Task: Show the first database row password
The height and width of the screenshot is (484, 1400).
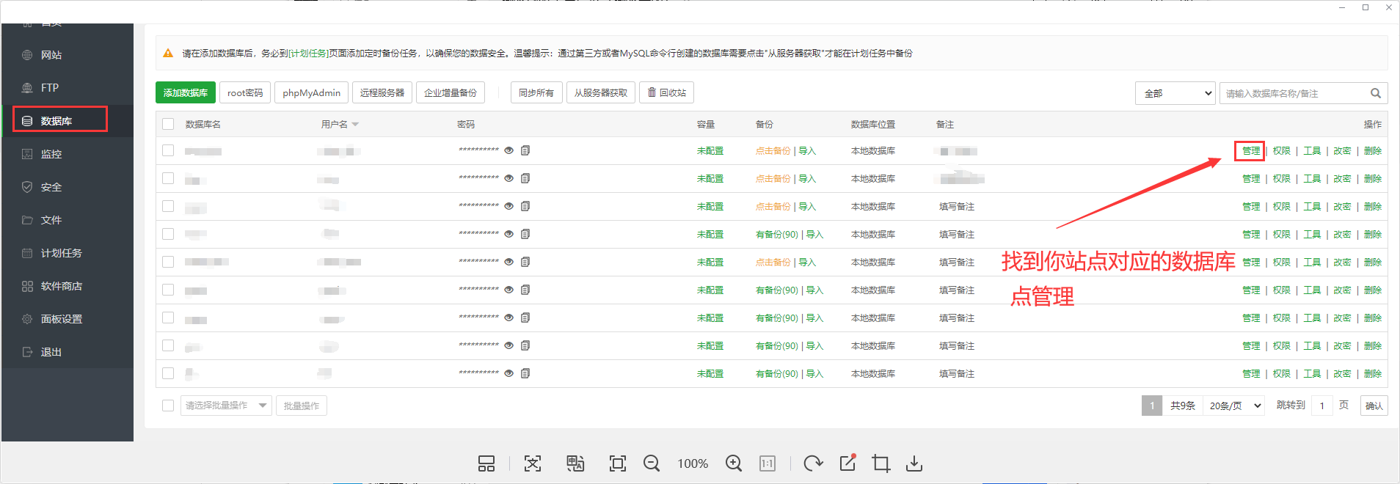Action: (x=508, y=150)
